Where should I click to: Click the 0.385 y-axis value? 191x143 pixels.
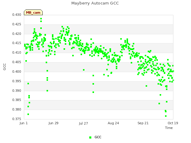(x=17, y=100)
